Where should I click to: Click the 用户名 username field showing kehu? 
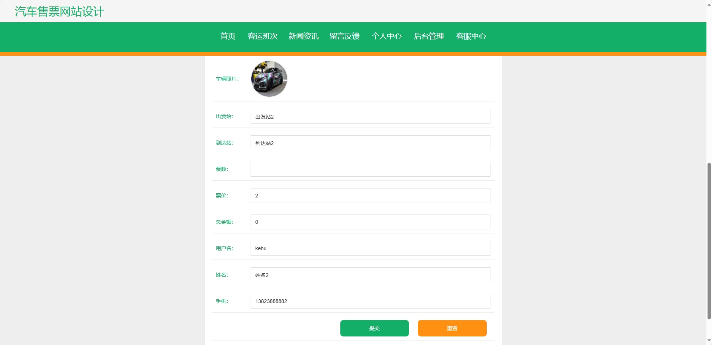point(370,248)
